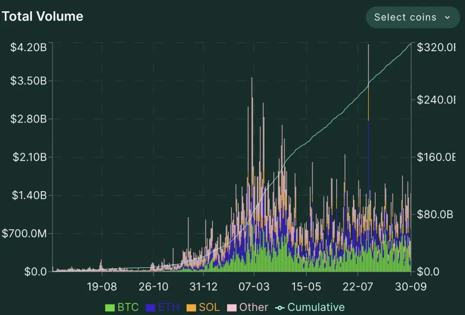Hide the BTC series via its legend text

pyautogui.click(x=128, y=307)
